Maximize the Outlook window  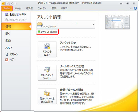point(128,4)
